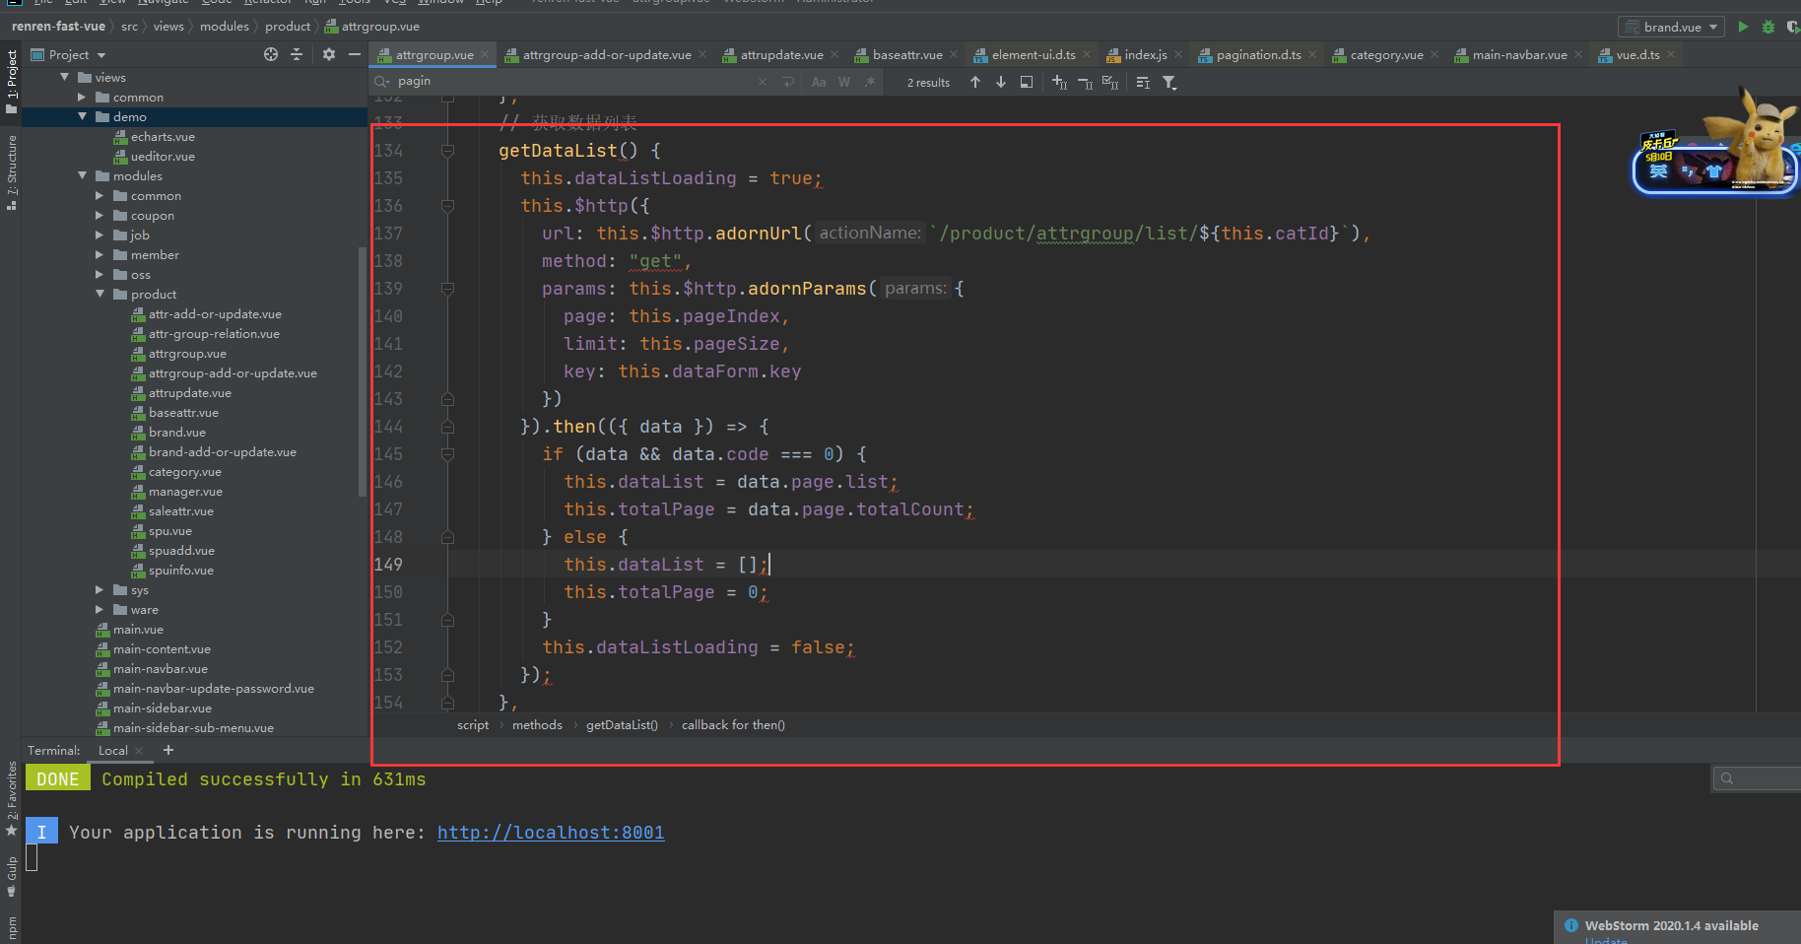Open the brand.vue run configuration dropdown
Screen dimensions: 1801x944
click(1671, 27)
